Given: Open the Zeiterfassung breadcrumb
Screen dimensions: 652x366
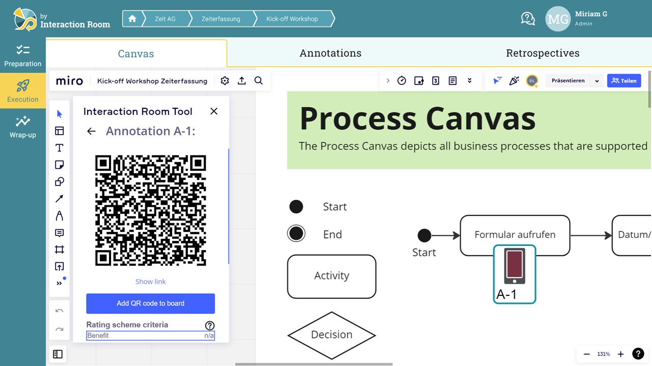Looking at the screenshot, I should 221,19.
